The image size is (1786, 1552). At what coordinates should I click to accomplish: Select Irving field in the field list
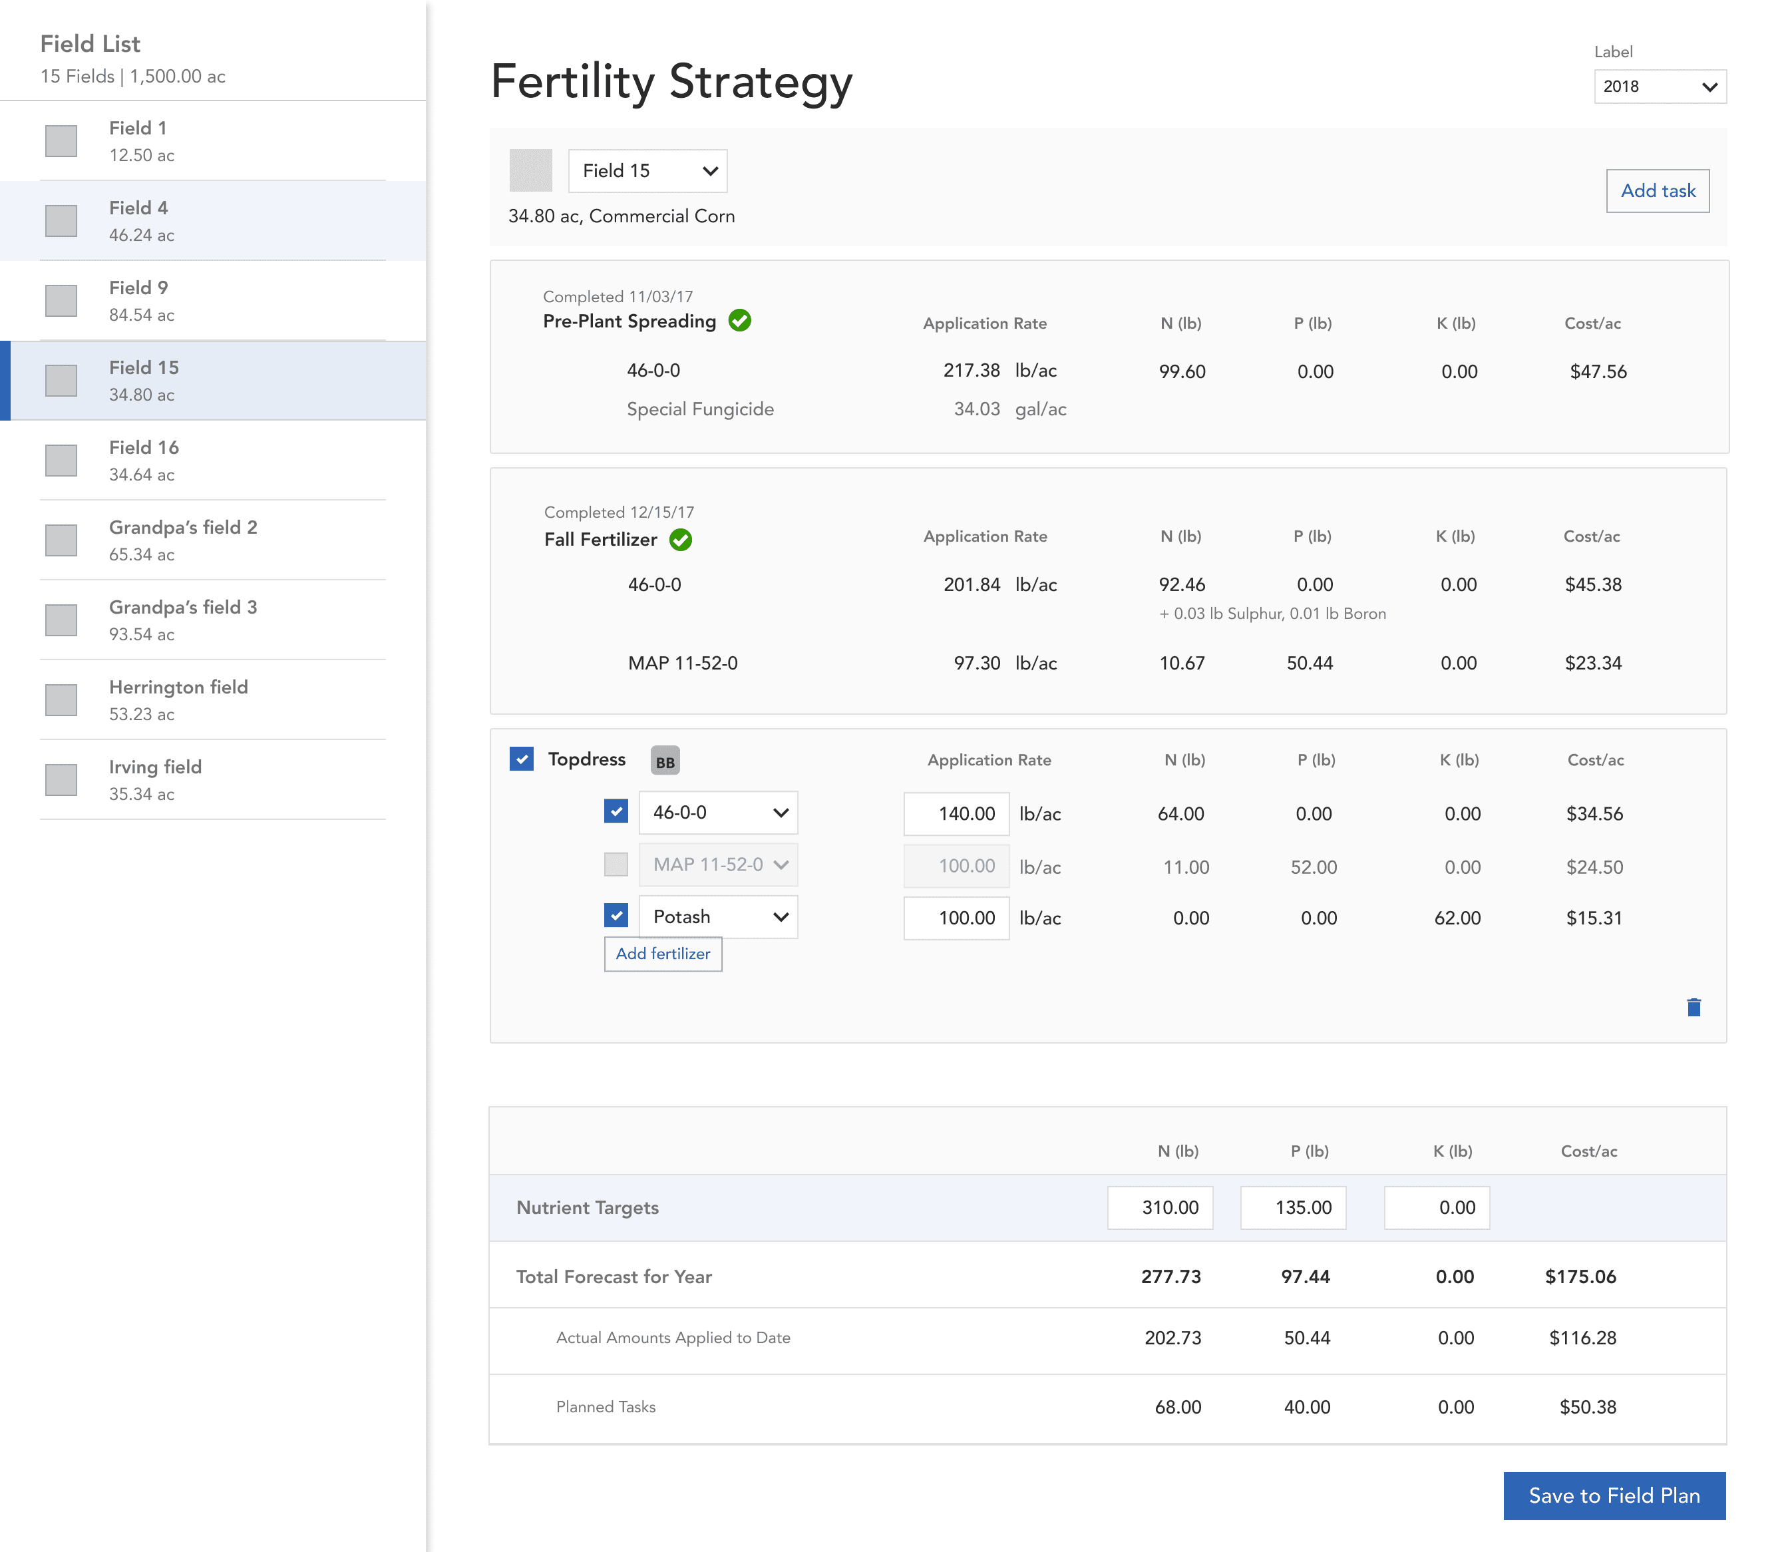coord(212,779)
